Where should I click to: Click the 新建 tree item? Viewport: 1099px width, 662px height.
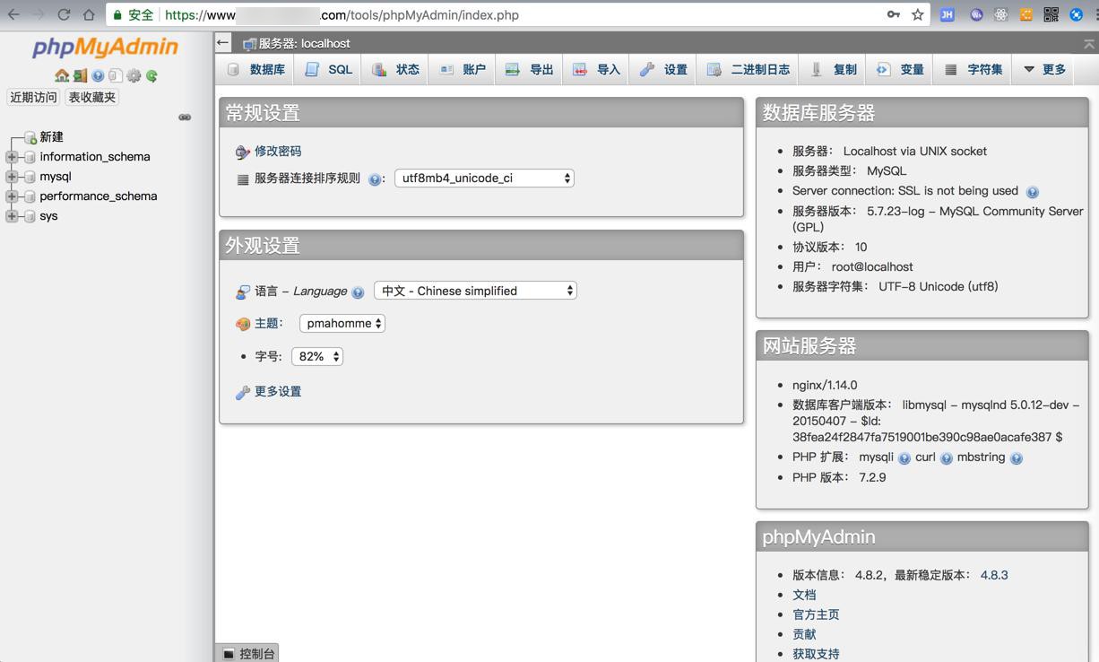(51, 137)
